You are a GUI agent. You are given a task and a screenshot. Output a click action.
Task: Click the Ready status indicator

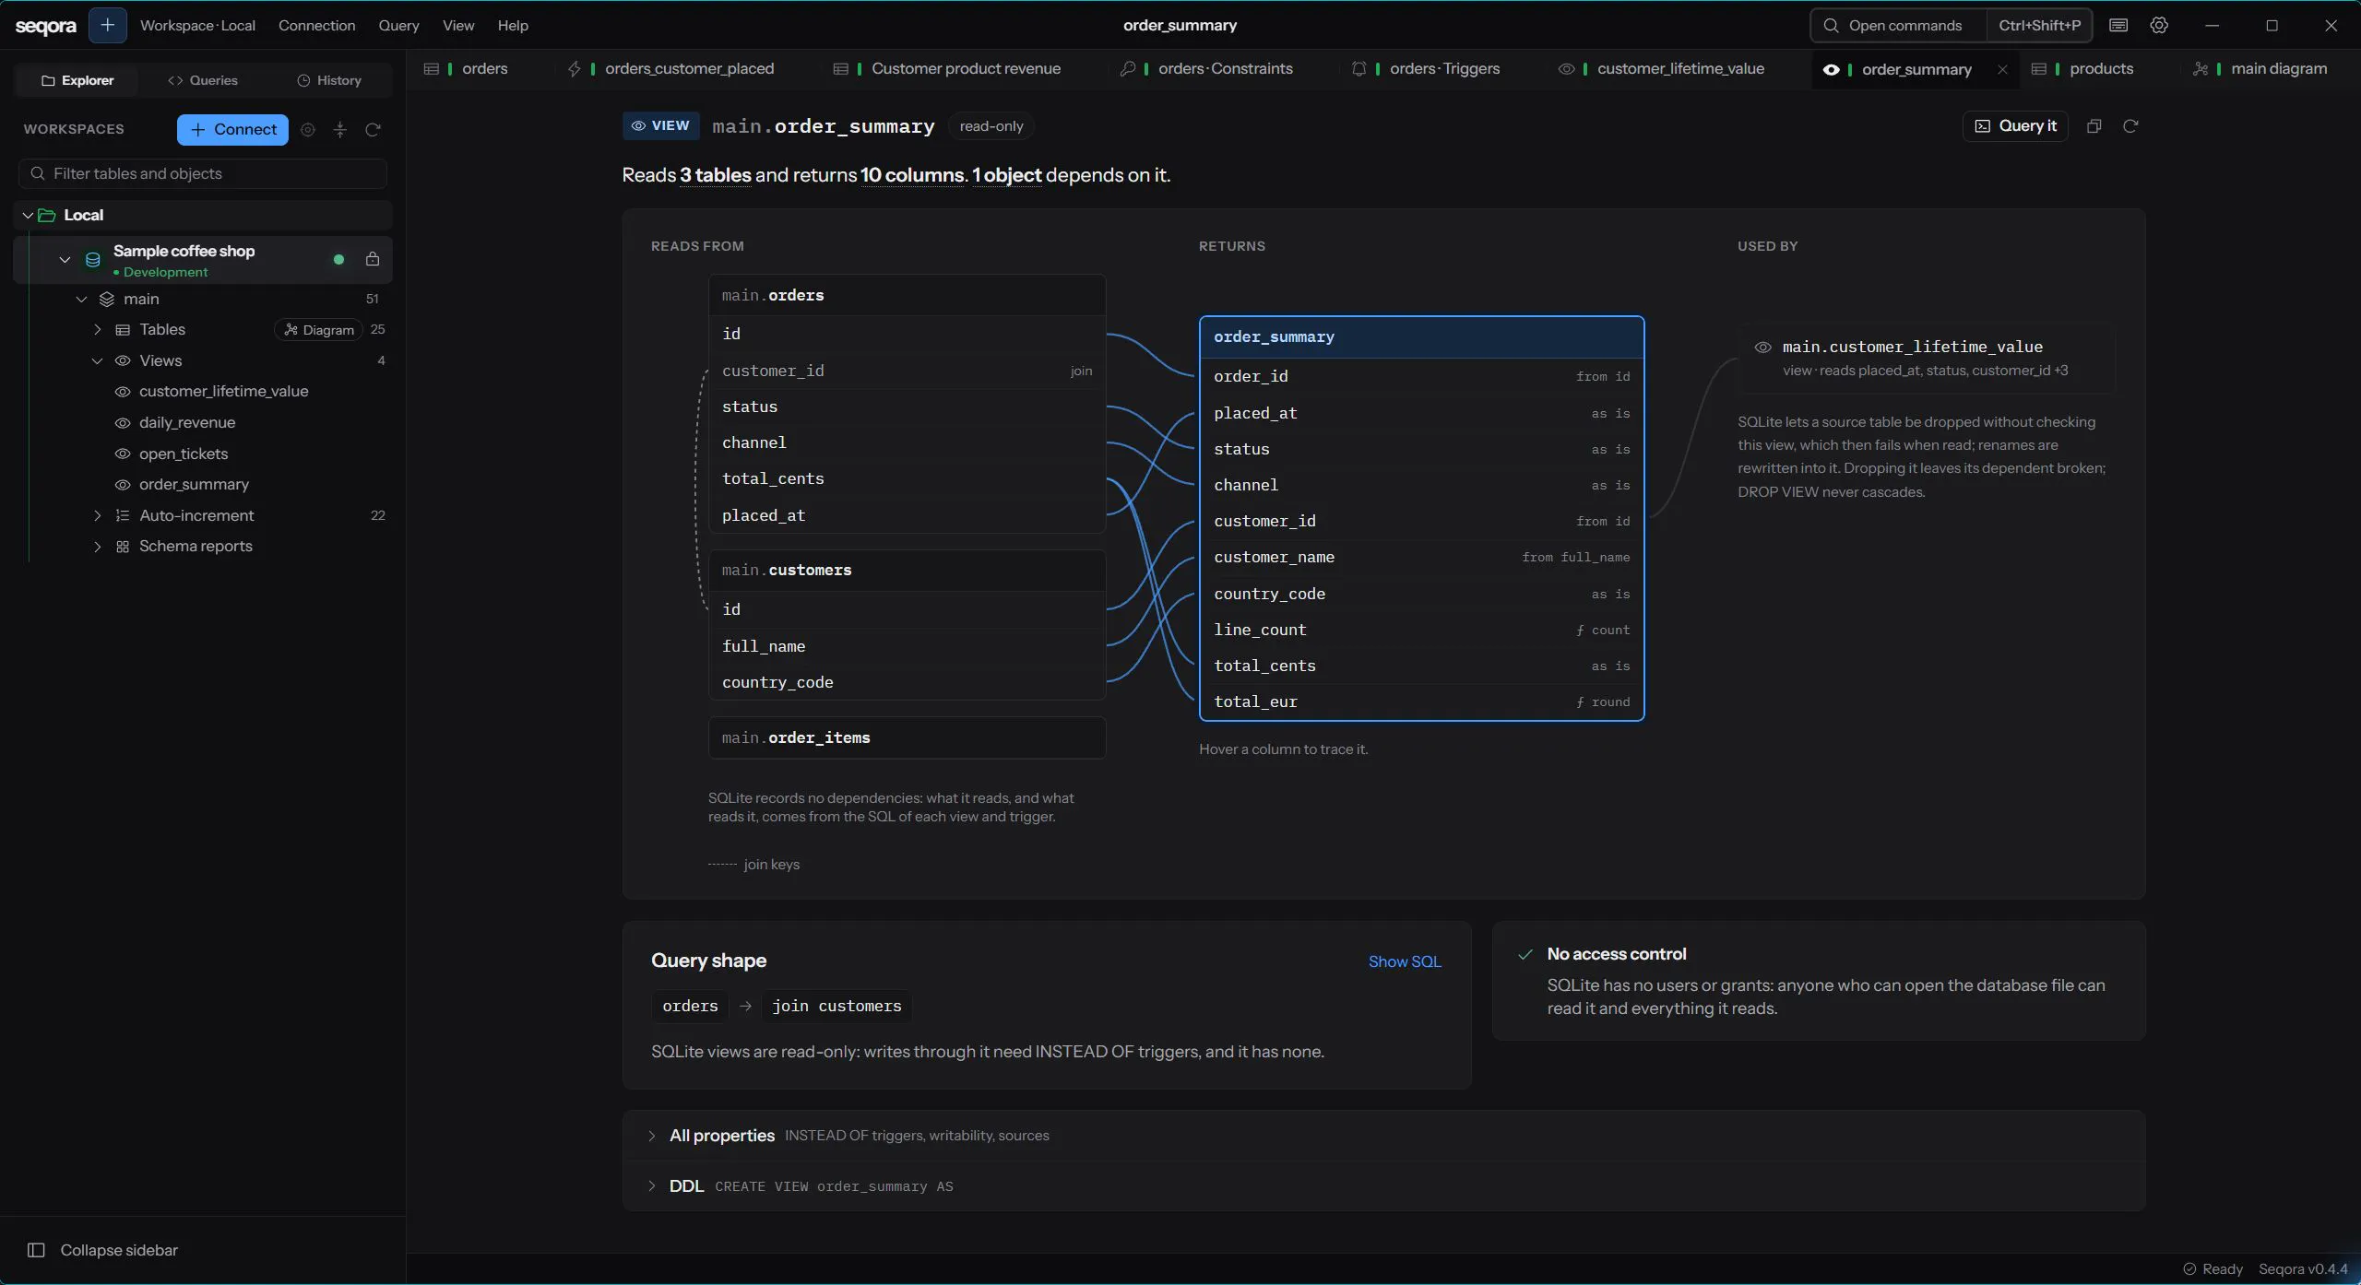pos(2213,1269)
